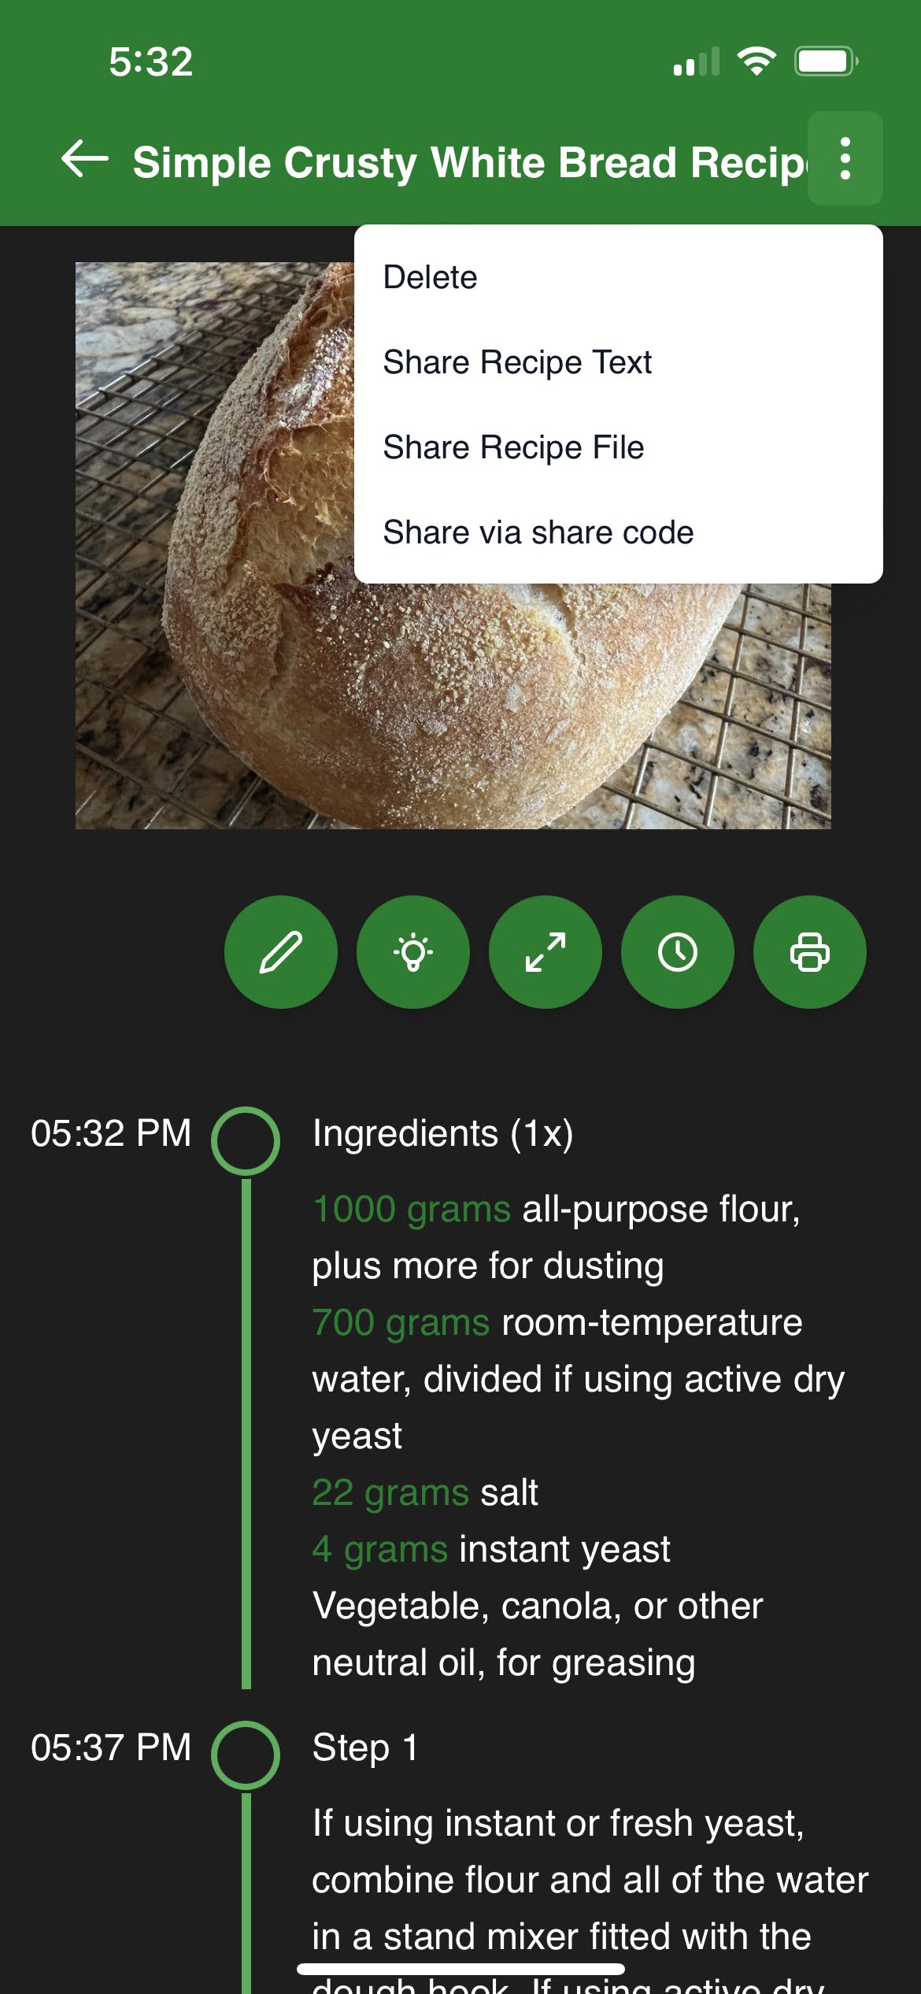The height and width of the screenshot is (1994, 921).
Task: Tap the clock timing button
Action: [678, 952]
